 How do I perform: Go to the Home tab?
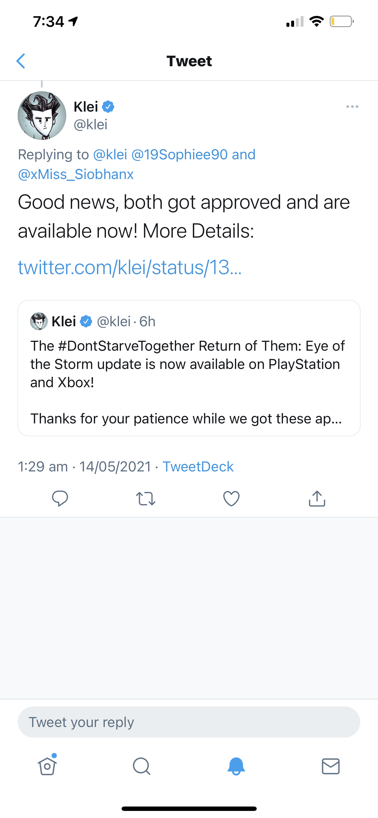(47, 766)
